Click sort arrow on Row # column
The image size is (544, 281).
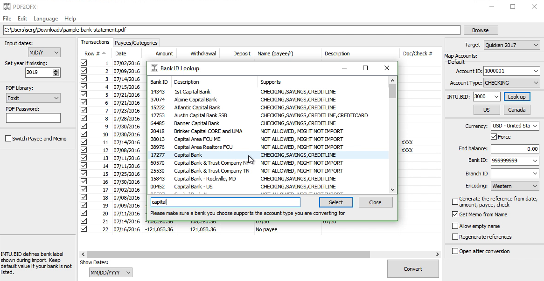pos(104,53)
